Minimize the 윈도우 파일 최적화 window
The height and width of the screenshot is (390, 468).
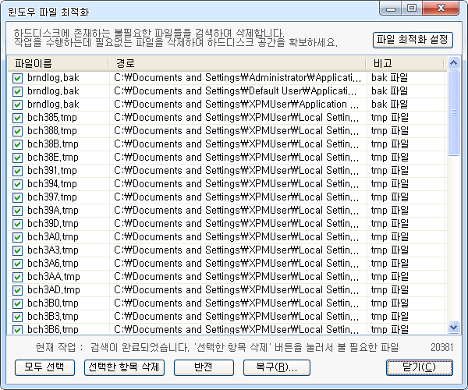pos(391,9)
